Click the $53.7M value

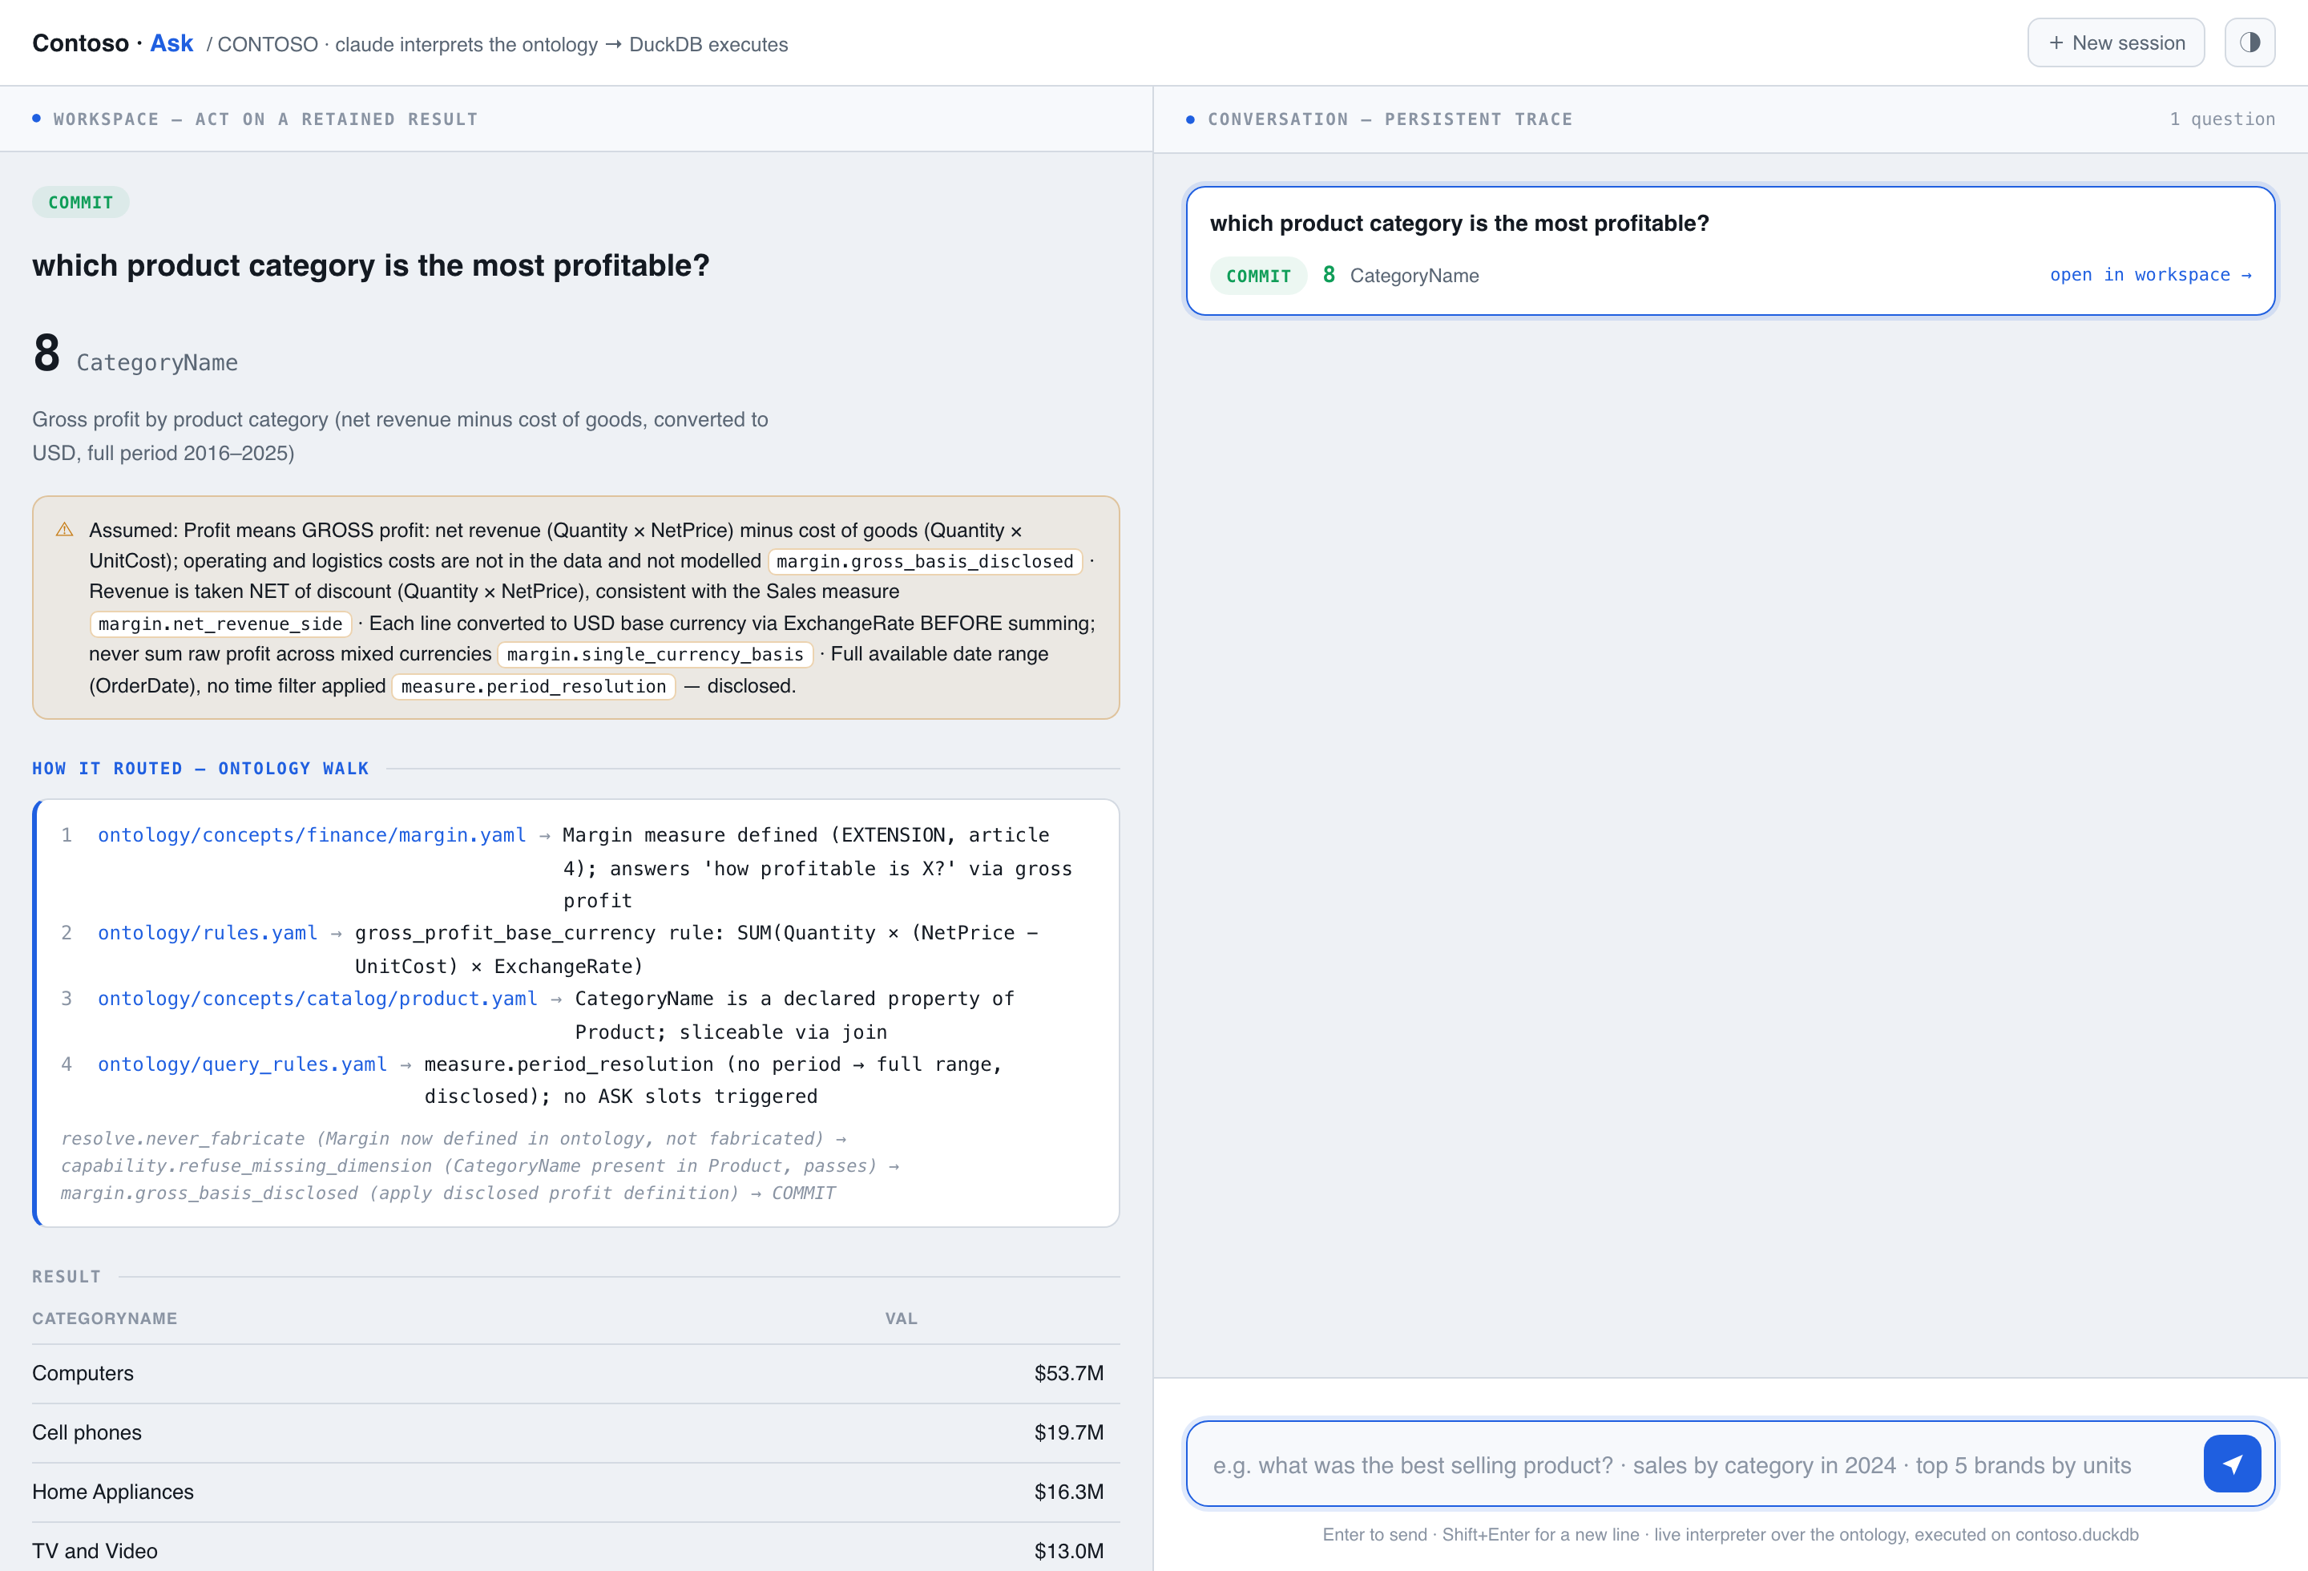point(1068,1373)
